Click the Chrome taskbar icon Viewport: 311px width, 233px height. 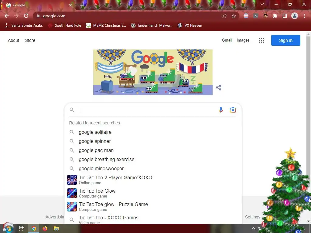tap(34, 228)
